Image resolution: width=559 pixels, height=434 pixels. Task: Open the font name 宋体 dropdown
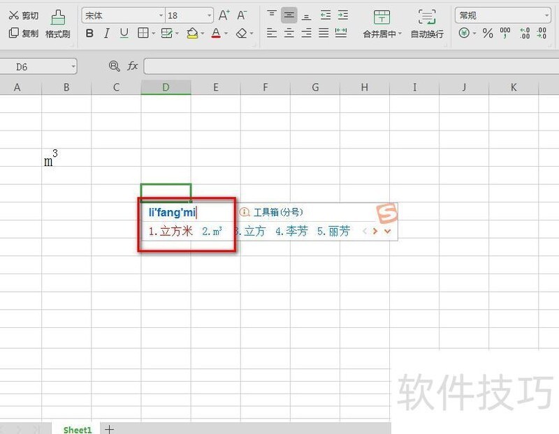(161, 15)
